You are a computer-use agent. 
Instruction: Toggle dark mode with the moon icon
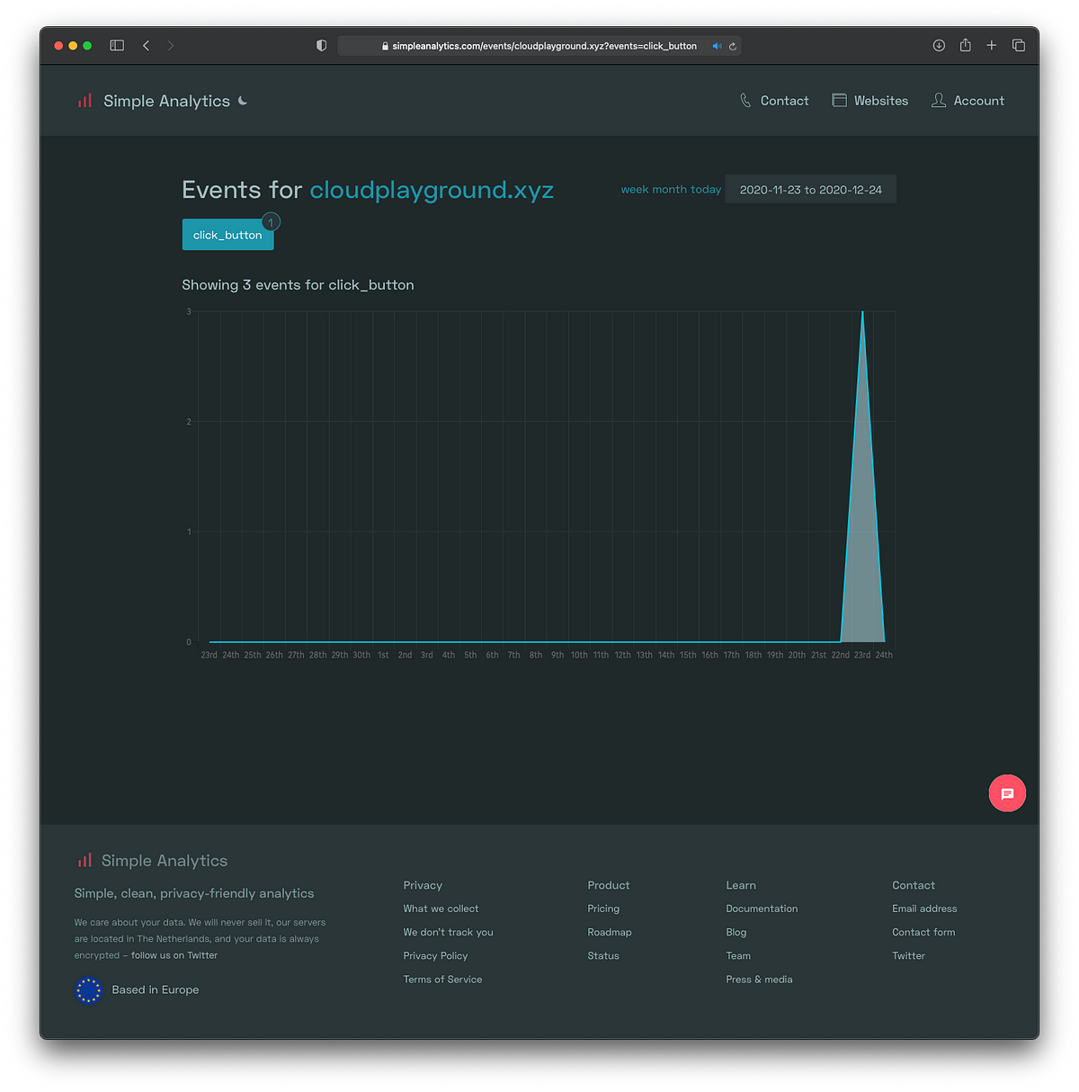(x=243, y=101)
